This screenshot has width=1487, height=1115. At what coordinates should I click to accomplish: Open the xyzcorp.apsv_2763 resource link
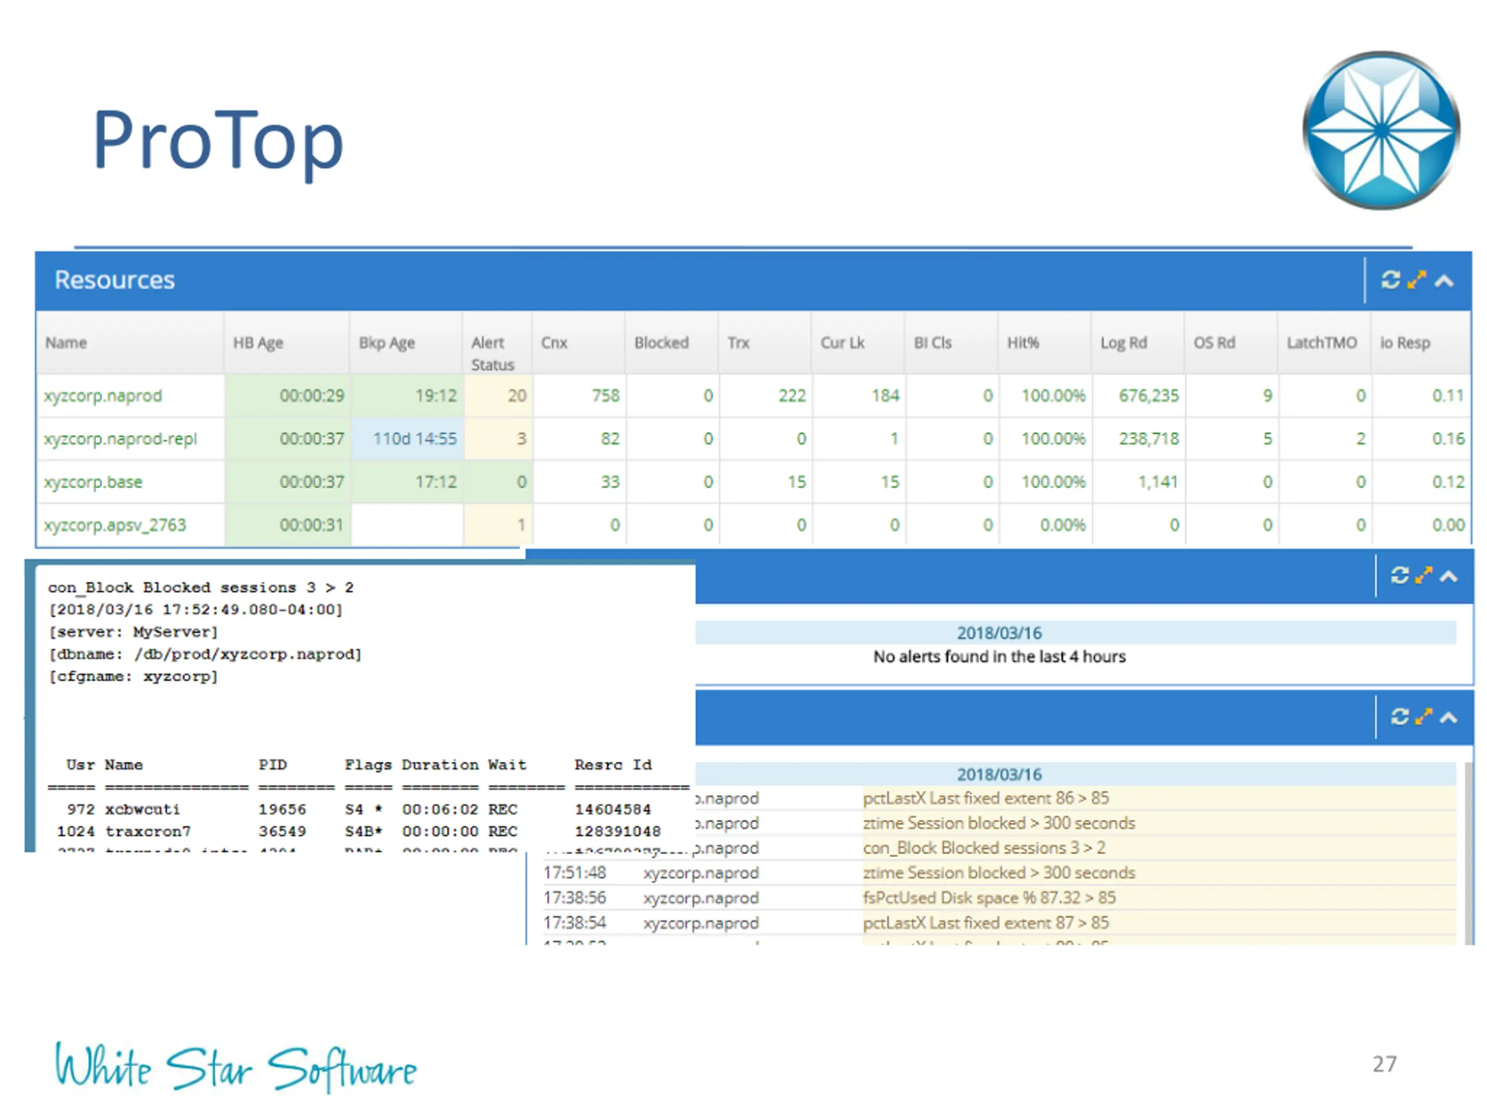(x=115, y=525)
